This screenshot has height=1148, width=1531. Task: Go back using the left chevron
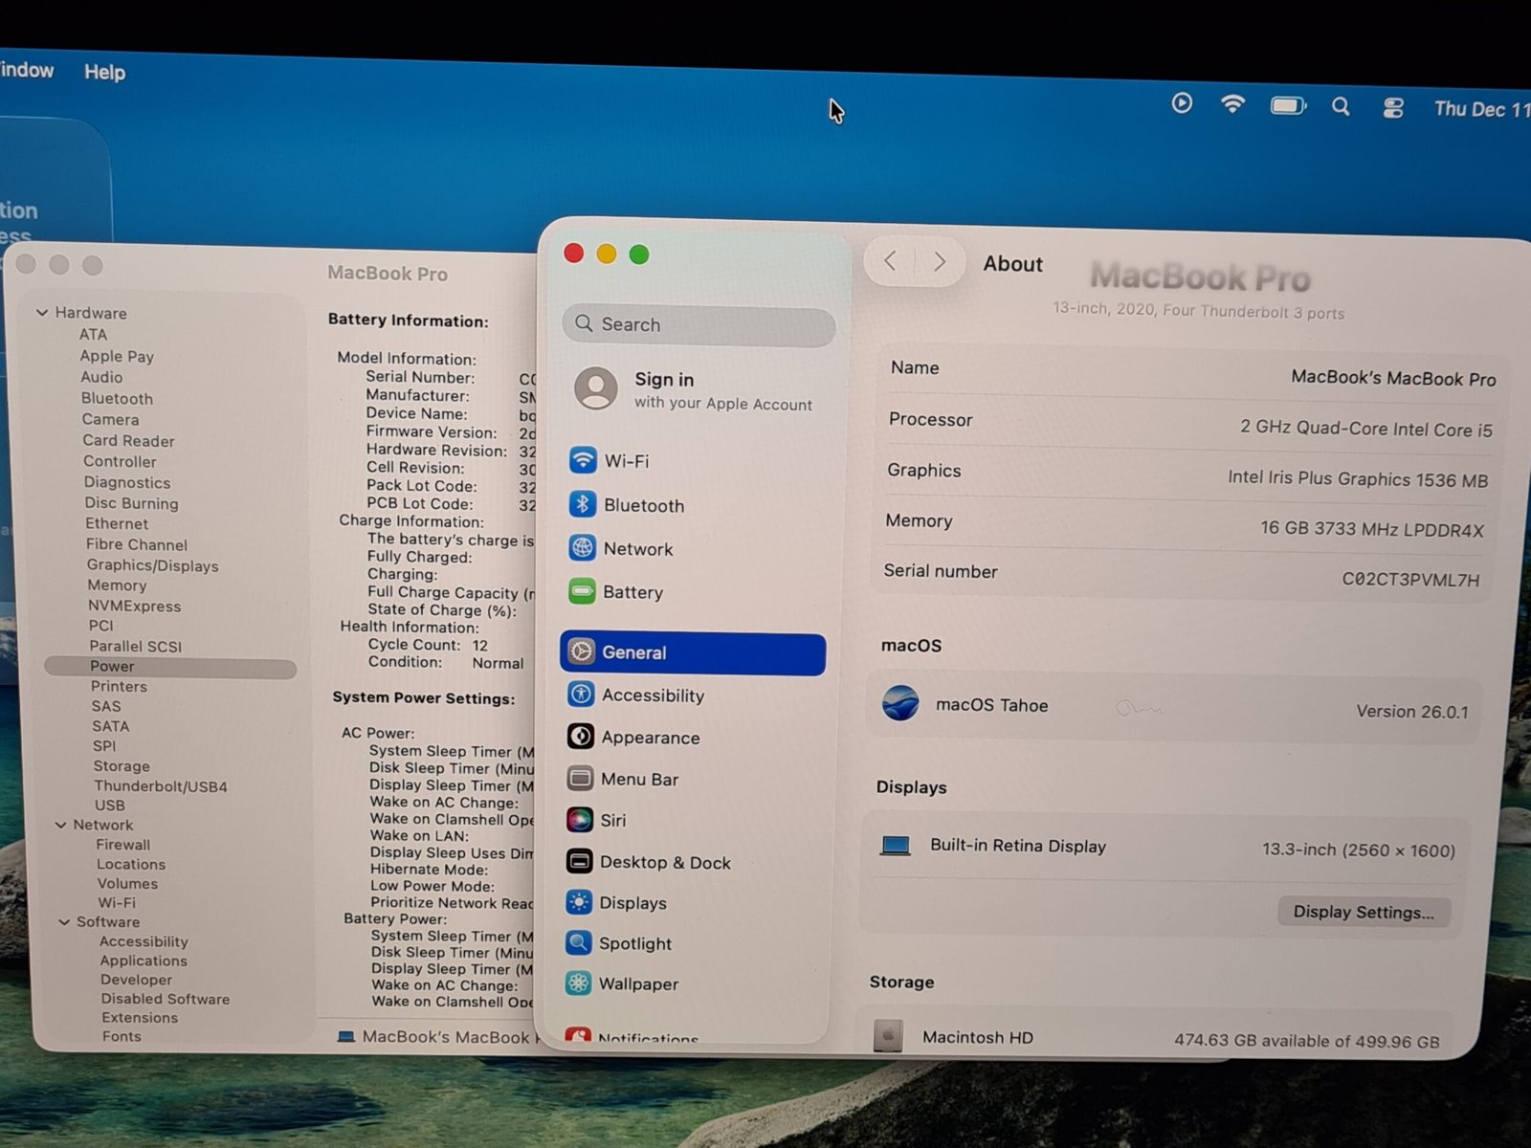[x=890, y=261]
